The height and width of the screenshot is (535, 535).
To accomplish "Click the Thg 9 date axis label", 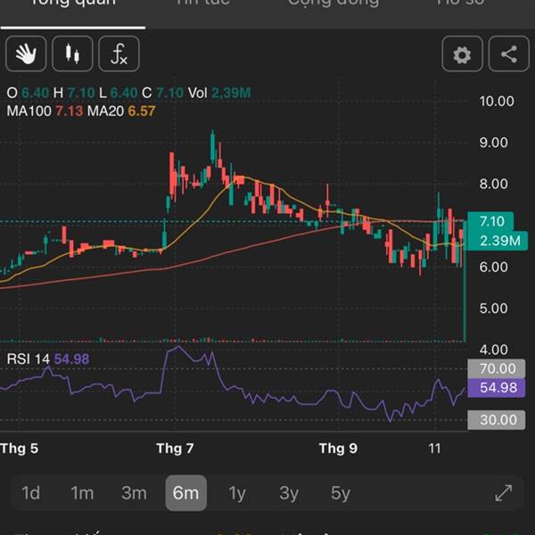I will tap(338, 449).
